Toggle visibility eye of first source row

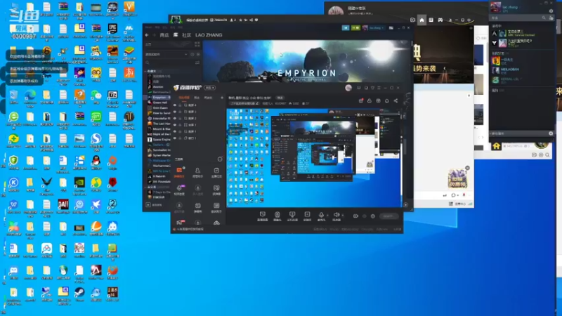tap(175, 105)
